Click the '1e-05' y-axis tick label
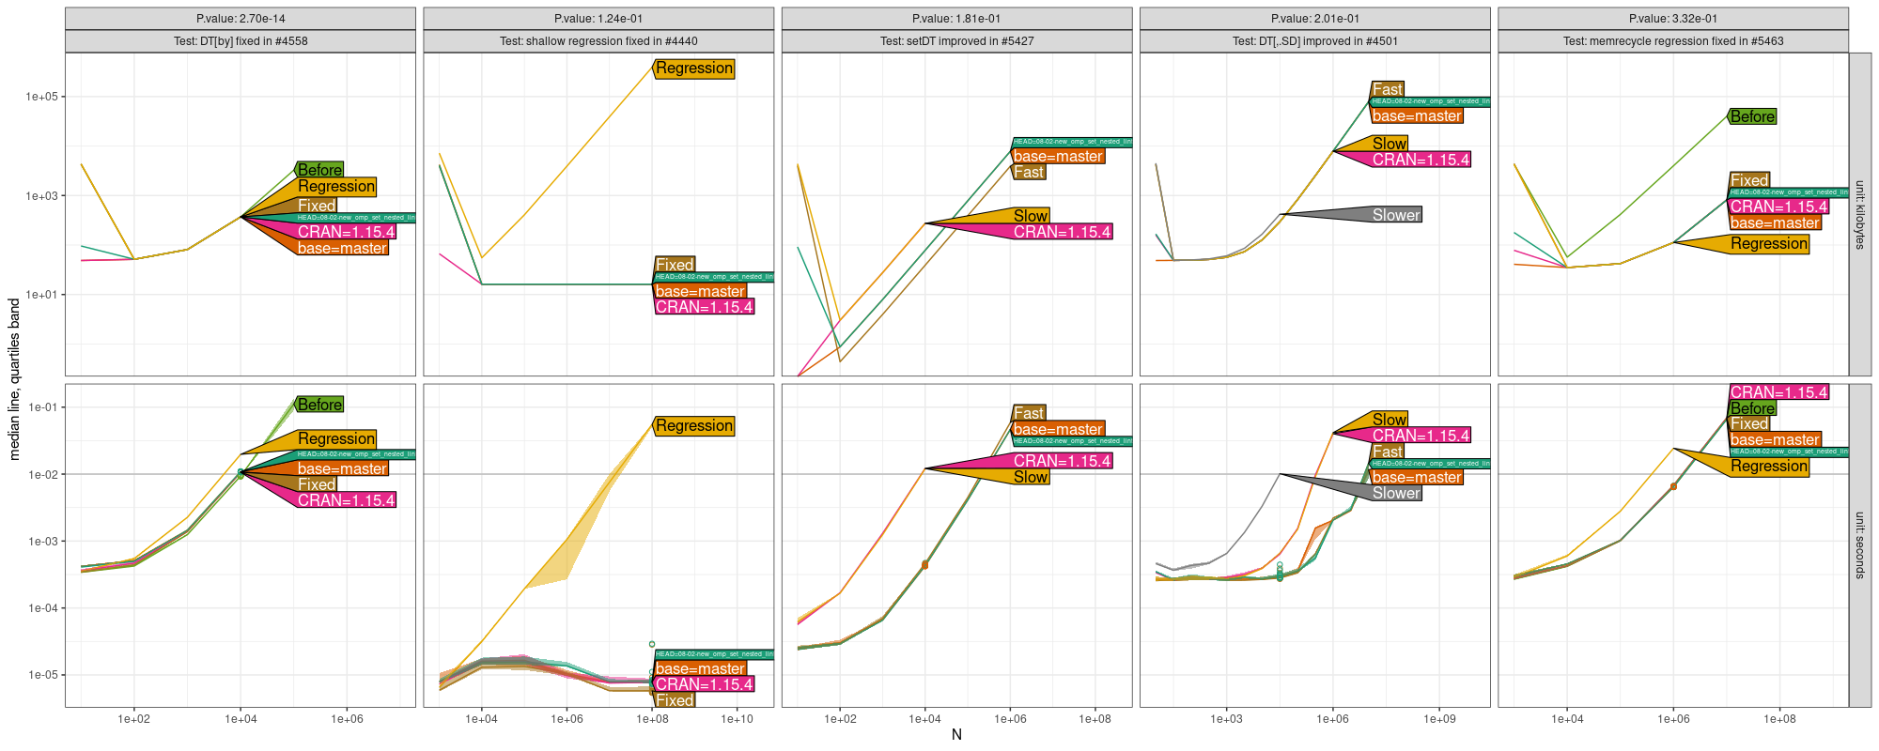Image resolution: width=1879 pixels, height=751 pixels. point(43,675)
